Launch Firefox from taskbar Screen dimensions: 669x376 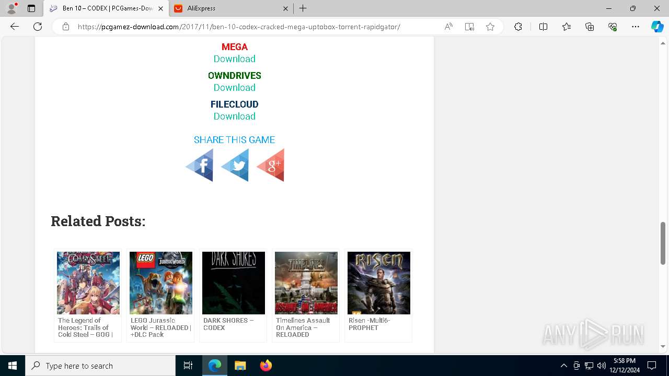(266, 366)
